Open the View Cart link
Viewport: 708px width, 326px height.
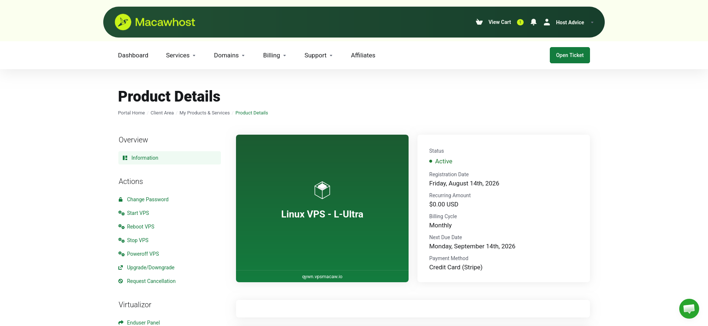point(500,22)
